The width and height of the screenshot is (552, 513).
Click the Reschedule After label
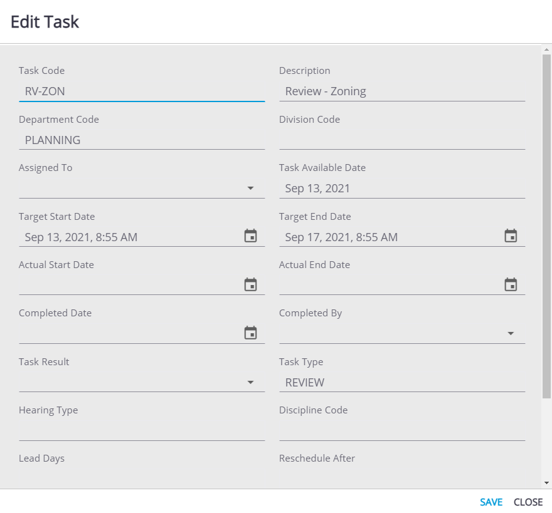317,459
